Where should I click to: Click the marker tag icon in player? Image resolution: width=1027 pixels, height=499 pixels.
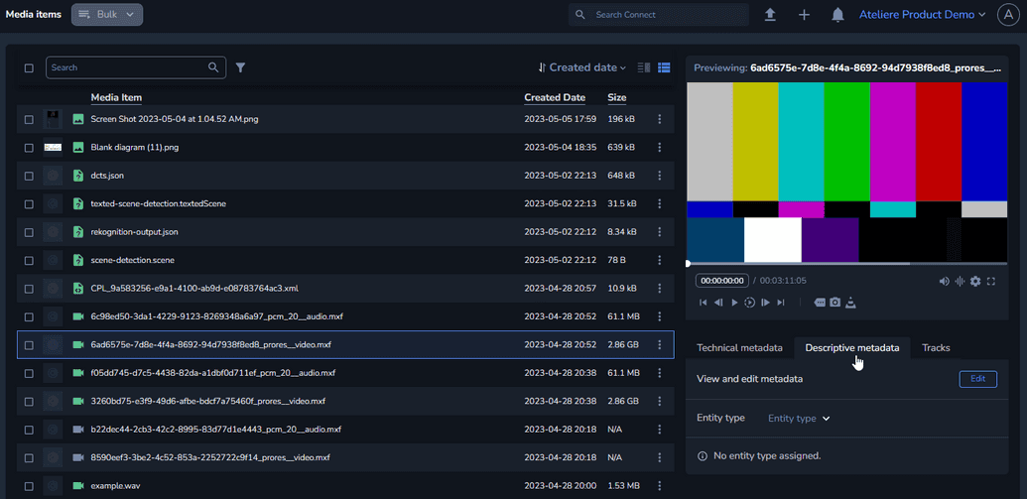(820, 303)
